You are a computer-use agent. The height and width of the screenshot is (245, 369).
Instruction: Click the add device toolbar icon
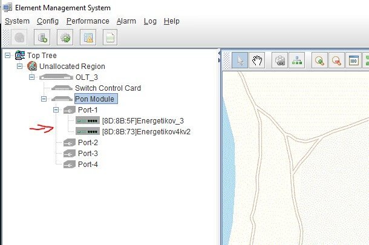pyautogui.click(x=42, y=38)
